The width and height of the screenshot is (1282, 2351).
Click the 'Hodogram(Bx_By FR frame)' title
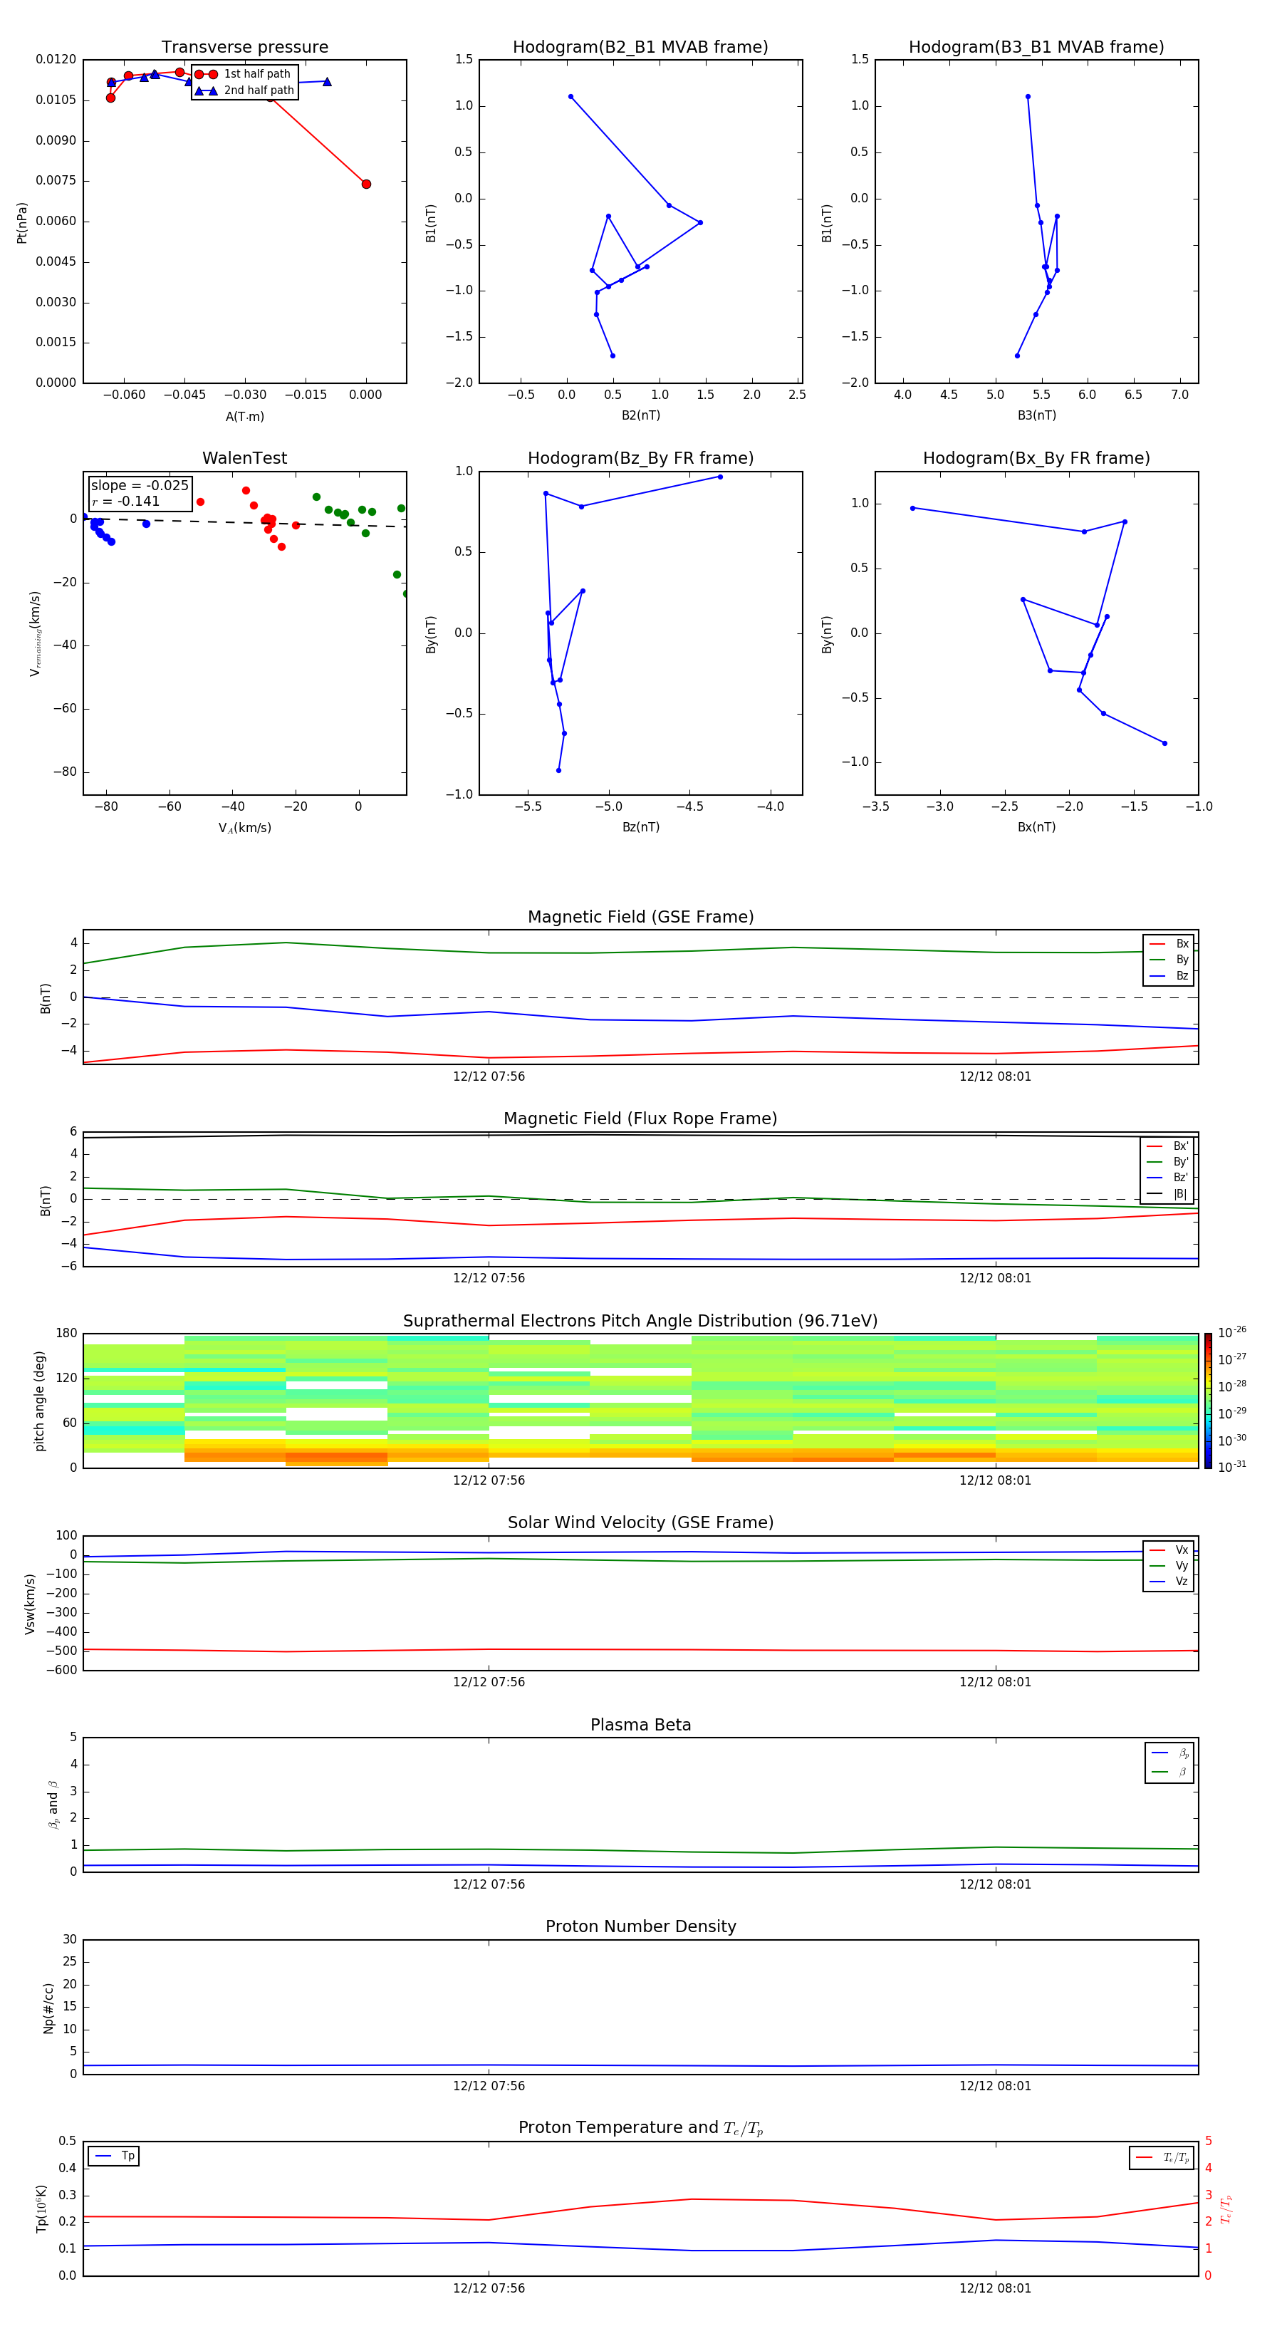point(1036,458)
